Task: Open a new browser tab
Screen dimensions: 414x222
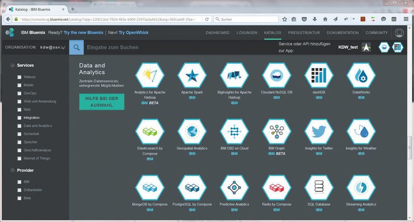Action: click(72, 9)
